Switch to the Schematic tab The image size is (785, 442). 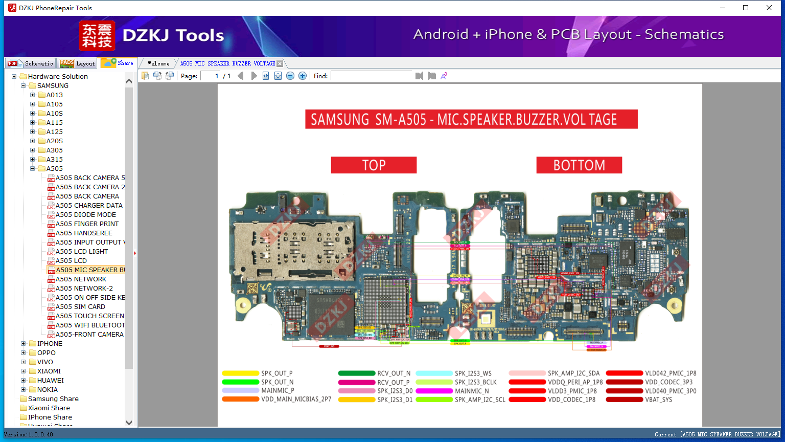click(x=30, y=63)
